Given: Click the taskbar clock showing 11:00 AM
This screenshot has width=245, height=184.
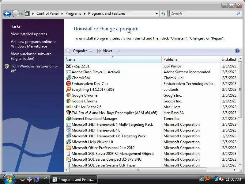Looking at the screenshot, I should (x=233, y=179).
